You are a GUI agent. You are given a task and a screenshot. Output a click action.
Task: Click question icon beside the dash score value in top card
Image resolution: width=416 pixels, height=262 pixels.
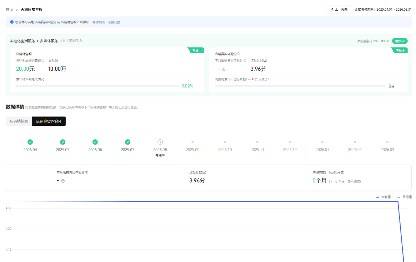[x=224, y=69]
